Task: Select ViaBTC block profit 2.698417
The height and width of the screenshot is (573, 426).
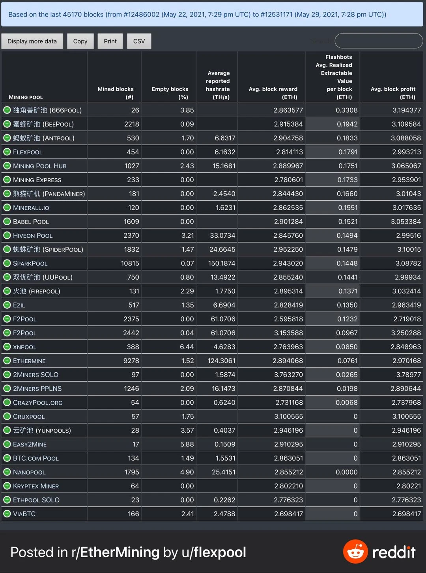Action: [407, 513]
